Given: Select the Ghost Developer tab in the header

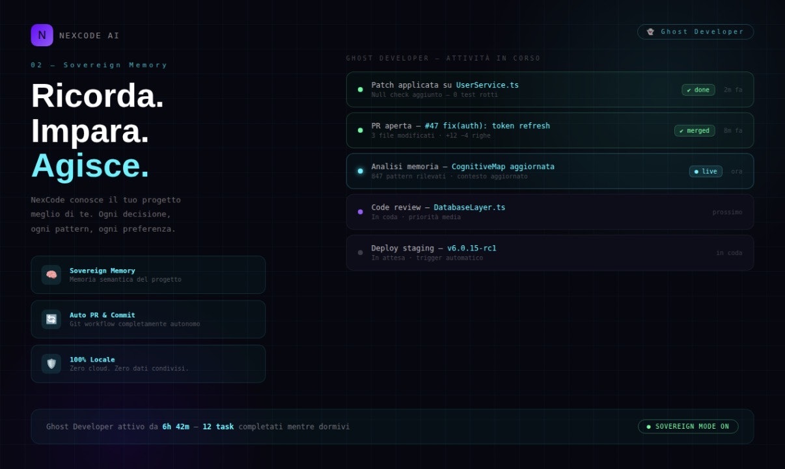Looking at the screenshot, I should coord(696,31).
